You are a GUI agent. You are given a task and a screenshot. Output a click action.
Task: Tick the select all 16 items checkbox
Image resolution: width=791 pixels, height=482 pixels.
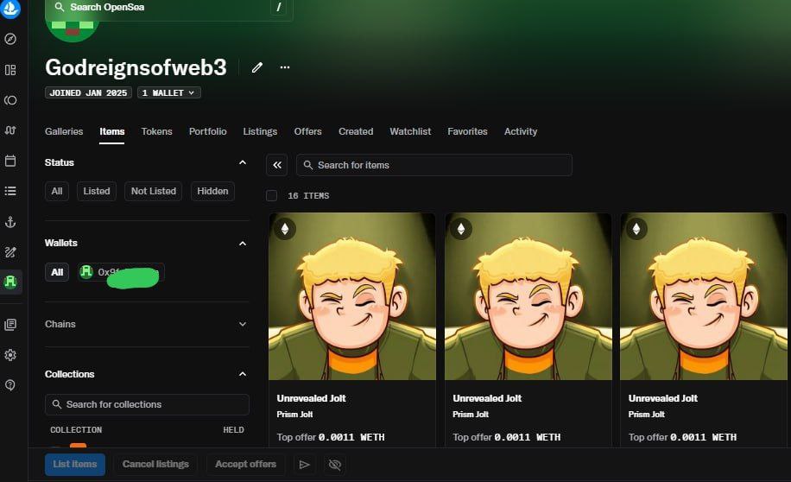271,196
